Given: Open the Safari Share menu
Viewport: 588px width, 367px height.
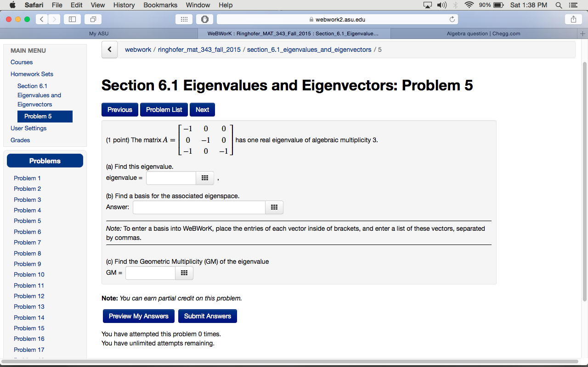Looking at the screenshot, I should (x=573, y=19).
